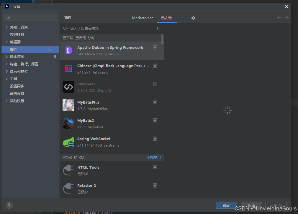Open the 高级设置 settings page
This screenshot has height=214, width=298.
point(17,93)
